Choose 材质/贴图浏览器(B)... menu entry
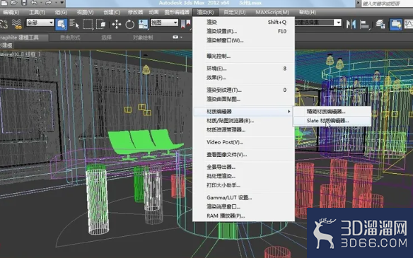The width and height of the screenshot is (413, 258). [243, 121]
